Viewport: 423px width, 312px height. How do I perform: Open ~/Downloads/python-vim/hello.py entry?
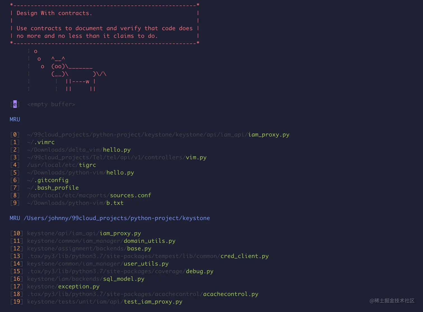(x=72, y=172)
